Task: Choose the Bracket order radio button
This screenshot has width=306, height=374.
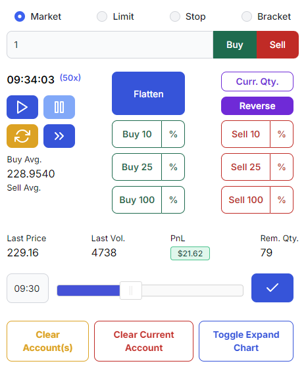Action: [247, 16]
